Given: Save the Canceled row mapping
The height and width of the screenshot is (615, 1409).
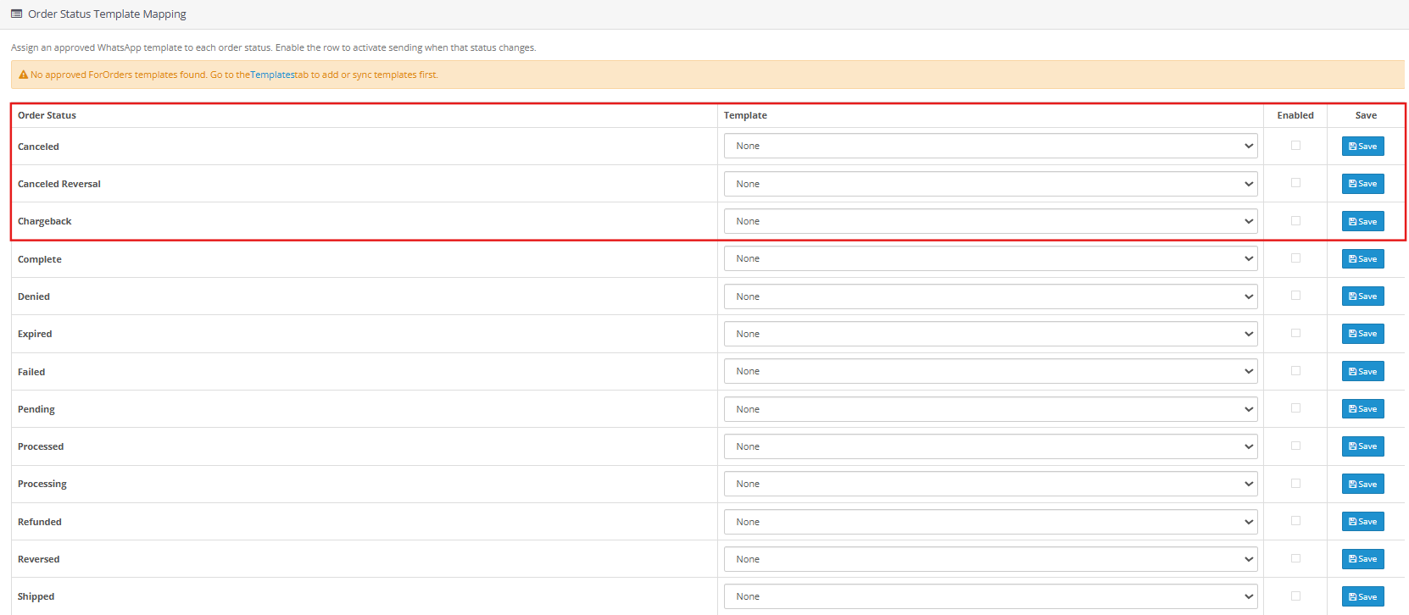Looking at the screenshot, I should [1362, 147].
